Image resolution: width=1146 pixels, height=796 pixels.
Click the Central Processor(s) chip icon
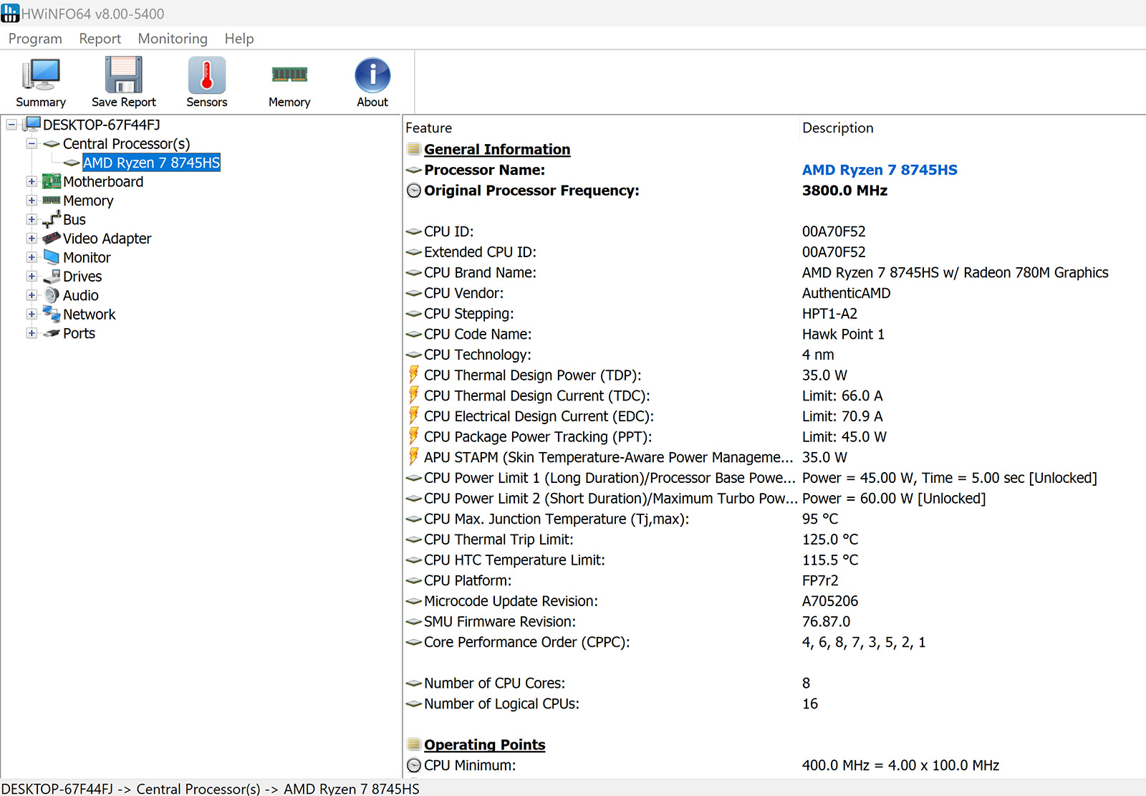point(52,144)
